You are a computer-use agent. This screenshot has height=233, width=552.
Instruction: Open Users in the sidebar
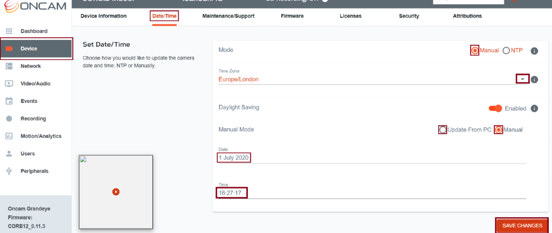pyautogui.click(x=36, y=154)
